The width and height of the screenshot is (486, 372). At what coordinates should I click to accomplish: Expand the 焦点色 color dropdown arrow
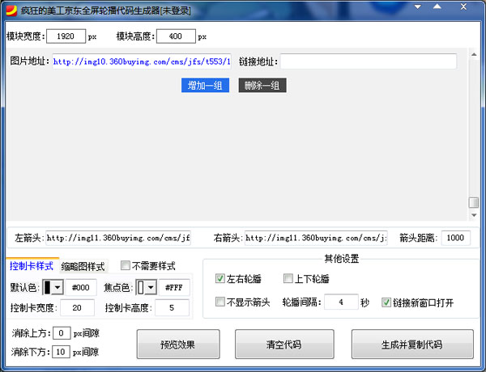tap(151, 288)
